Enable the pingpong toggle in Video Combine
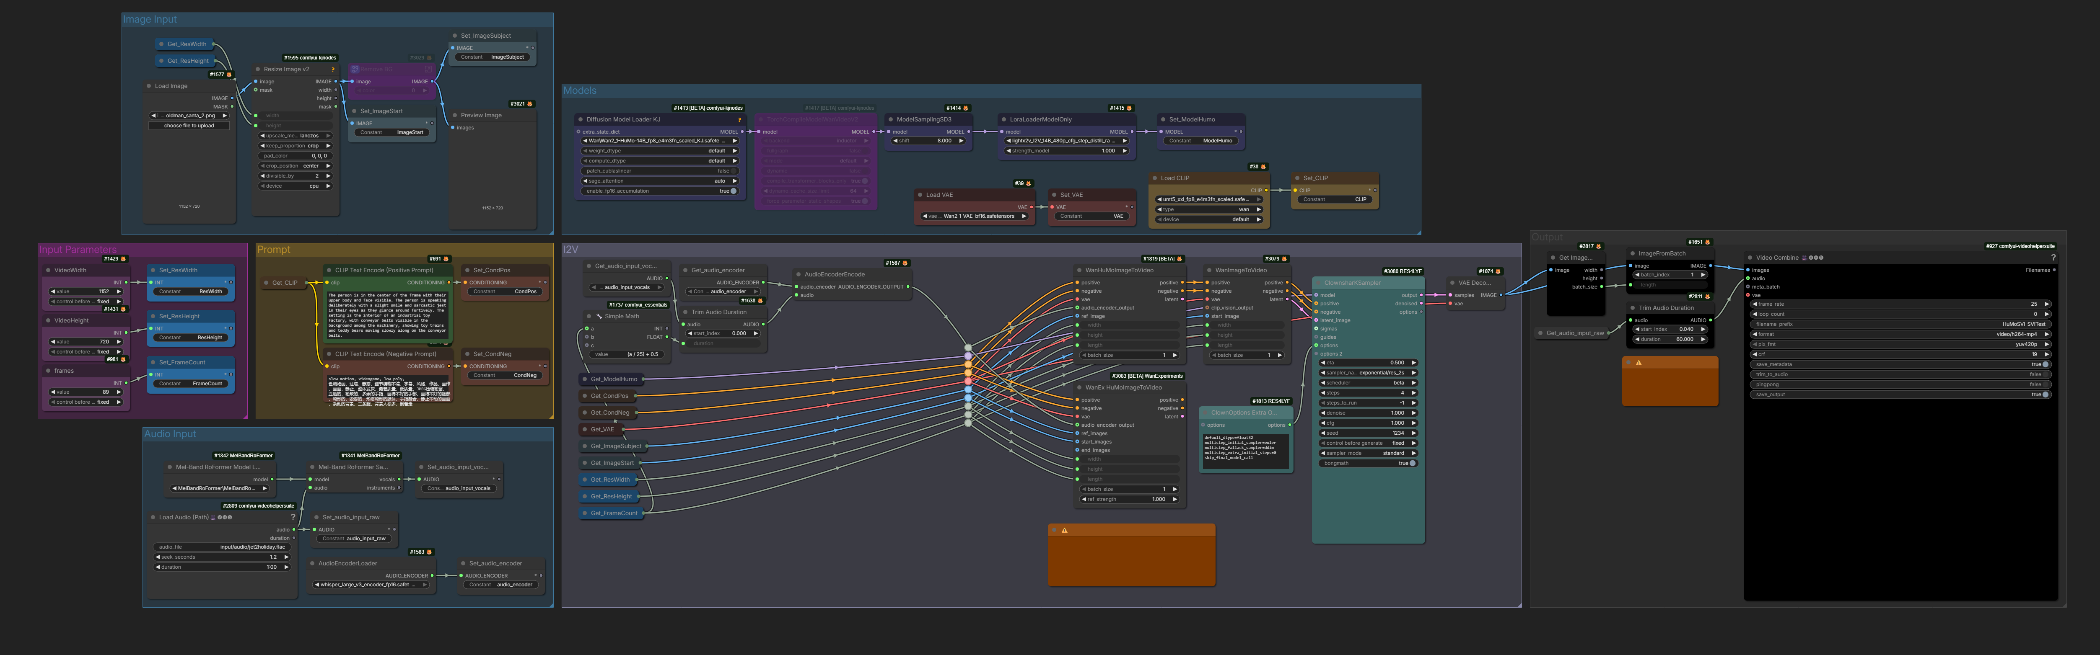The height and width of the screenshot is (655, 2100). 2045,384
